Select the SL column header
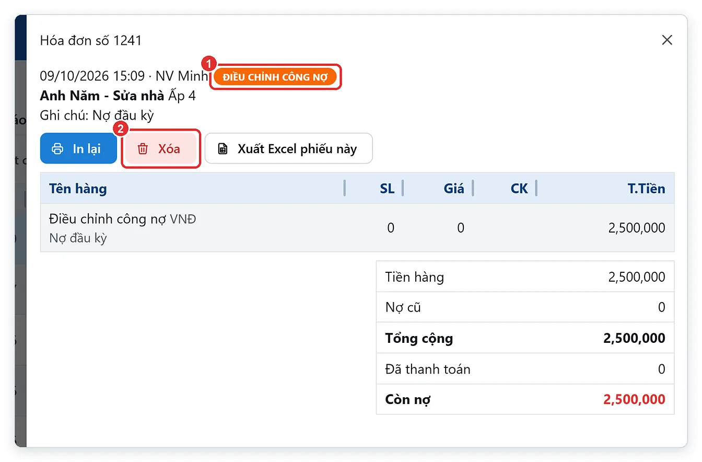 click(387, 189)
